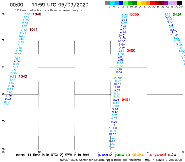
Task: Click the UTC and SWH note text
Action: (52, 155)
